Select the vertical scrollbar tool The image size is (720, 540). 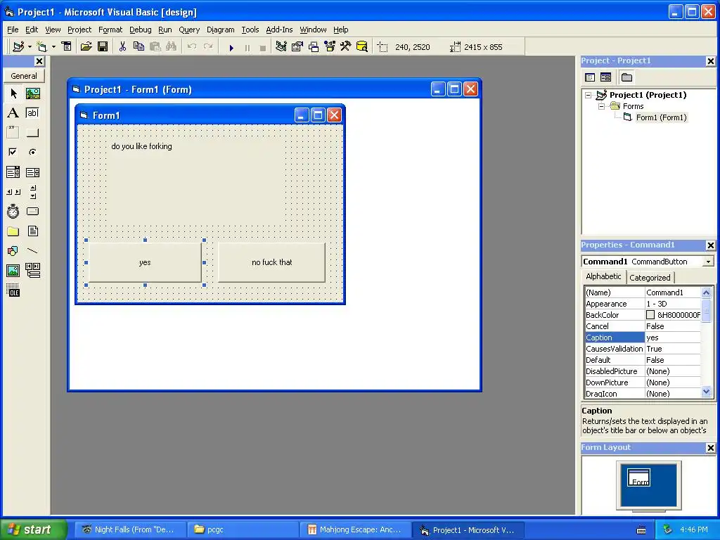point(32,192)
